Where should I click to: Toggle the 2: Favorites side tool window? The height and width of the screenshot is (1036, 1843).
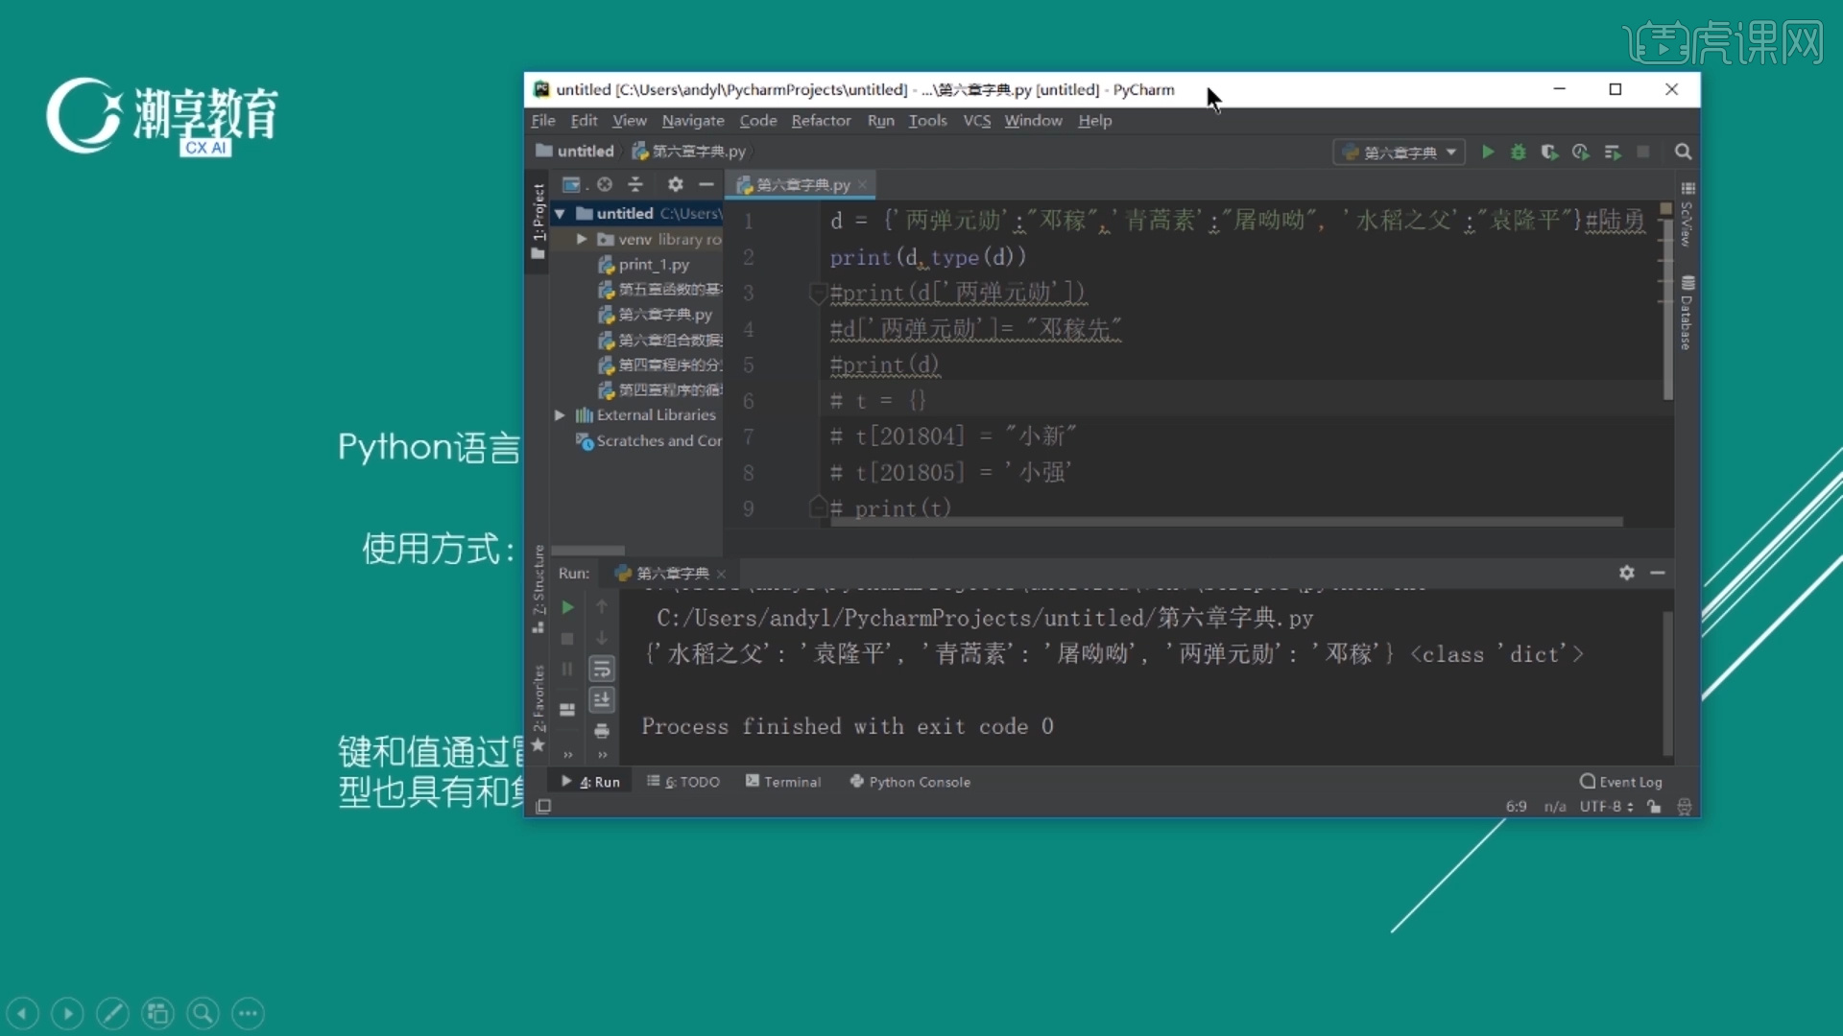pos(538,708)
